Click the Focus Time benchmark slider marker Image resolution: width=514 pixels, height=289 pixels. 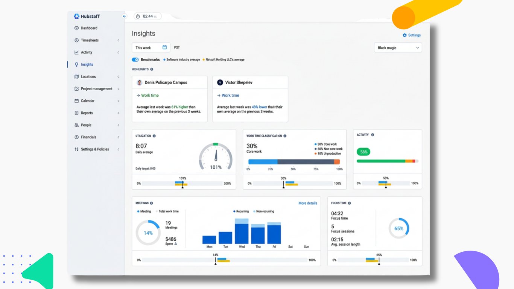coord(379,260)
